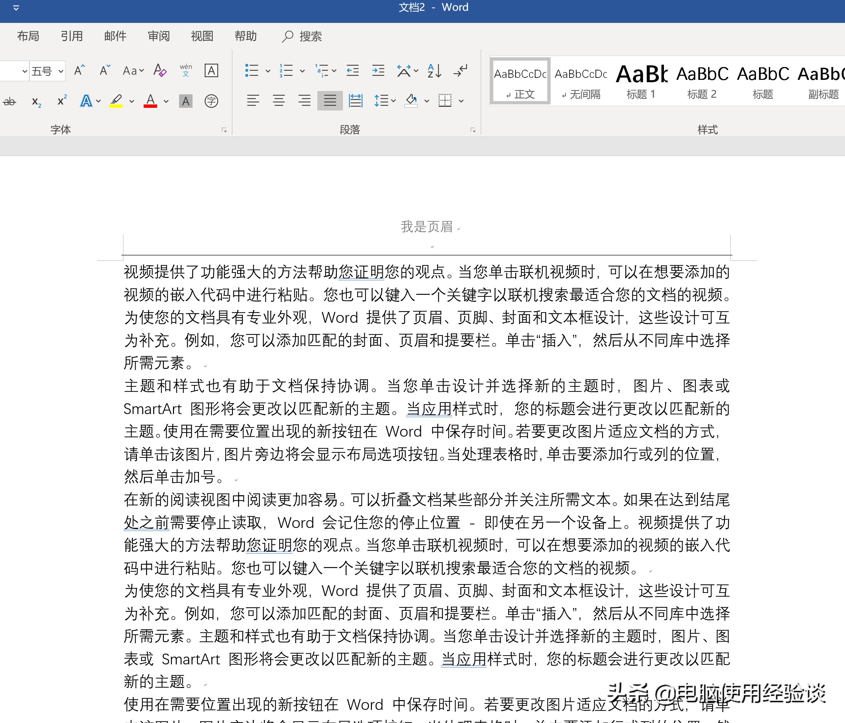Enable bulleted list formatting
Viewport: 845px width, 723px height.
252,70
